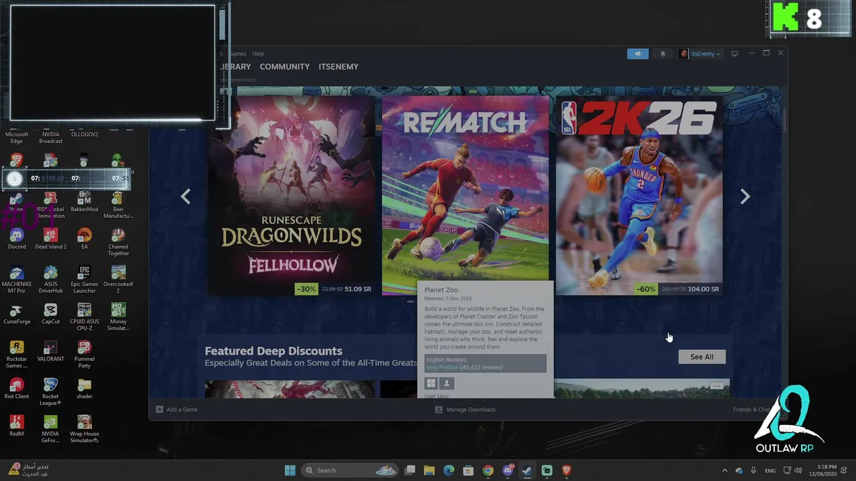Click the Very Positive reviews text

click(442, 367)
